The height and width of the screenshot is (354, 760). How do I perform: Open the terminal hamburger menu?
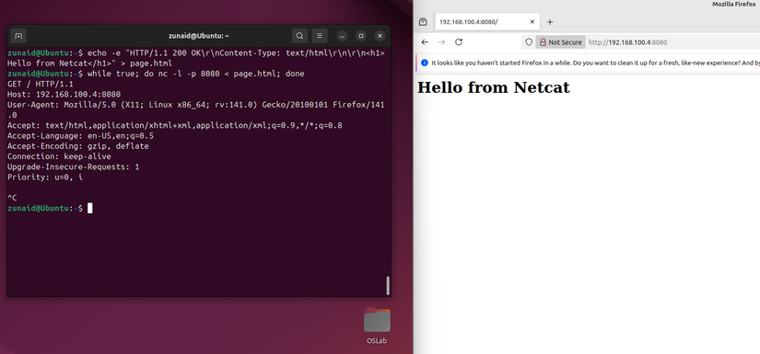coord(320,36)
